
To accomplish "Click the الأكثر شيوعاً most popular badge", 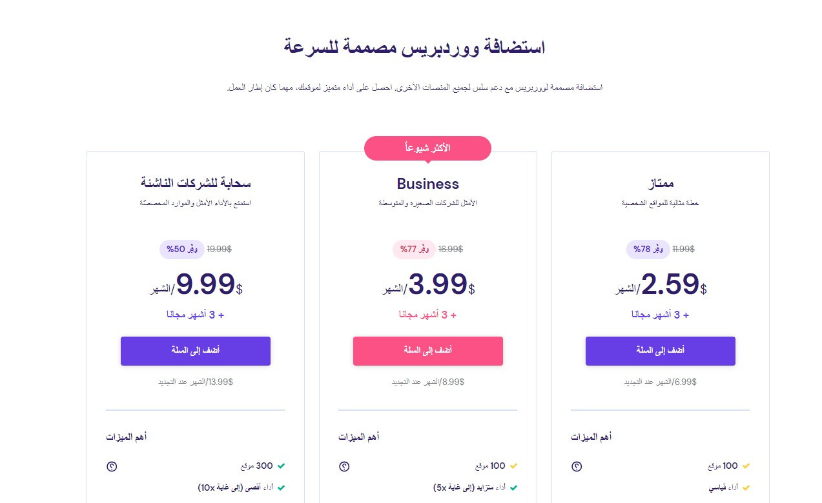I will point(427,148).
